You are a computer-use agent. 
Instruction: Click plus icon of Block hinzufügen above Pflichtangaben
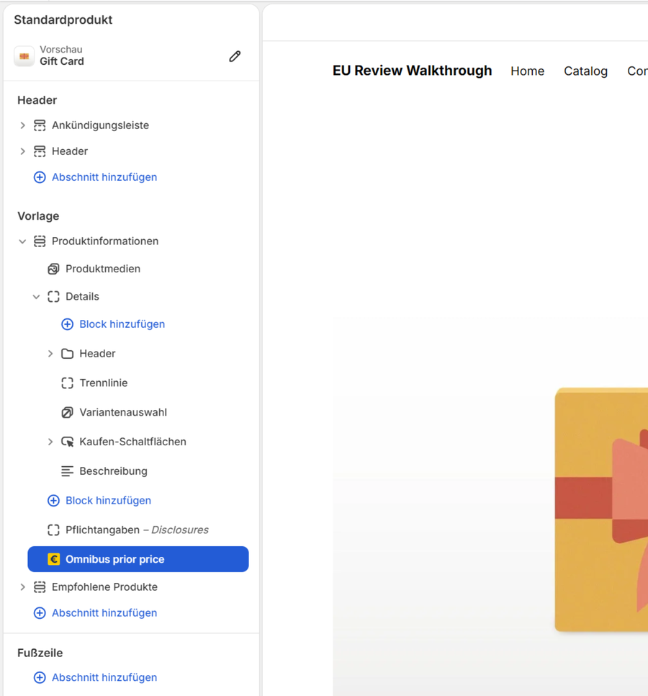point(53,501)
